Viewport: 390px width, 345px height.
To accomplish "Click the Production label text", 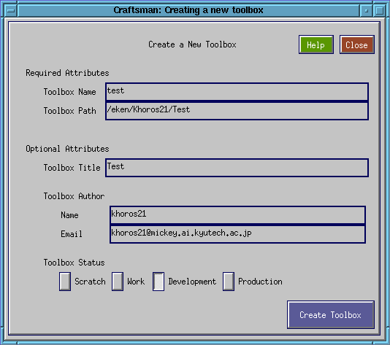I will (260, 282).
